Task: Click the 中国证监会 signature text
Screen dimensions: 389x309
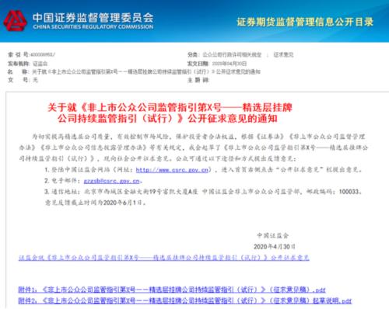Action: (273, 235)
